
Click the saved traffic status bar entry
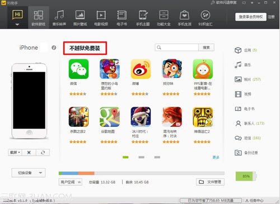point(211,201)
